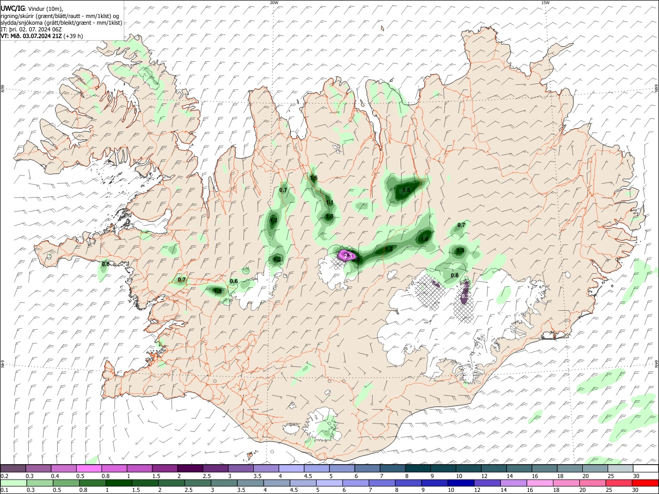Select the pink 18 swatch in the lower legend

coord(565,483)
